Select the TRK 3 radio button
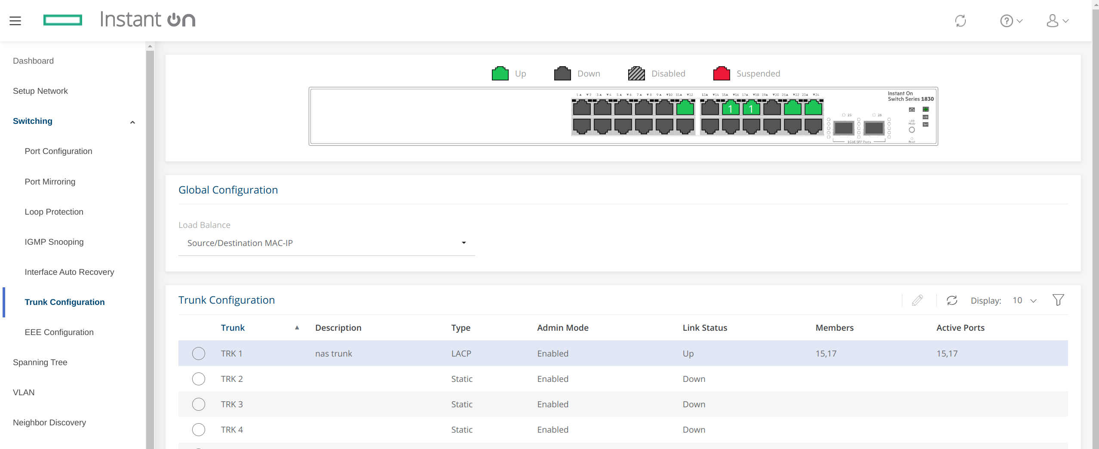Image resolution: width=1099 pixels, height=449 pixels. pyautogui.click(x=198, y=404)
